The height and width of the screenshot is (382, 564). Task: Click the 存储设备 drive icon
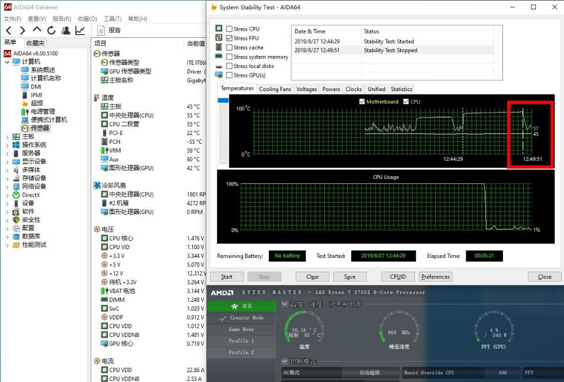point(16,178)
